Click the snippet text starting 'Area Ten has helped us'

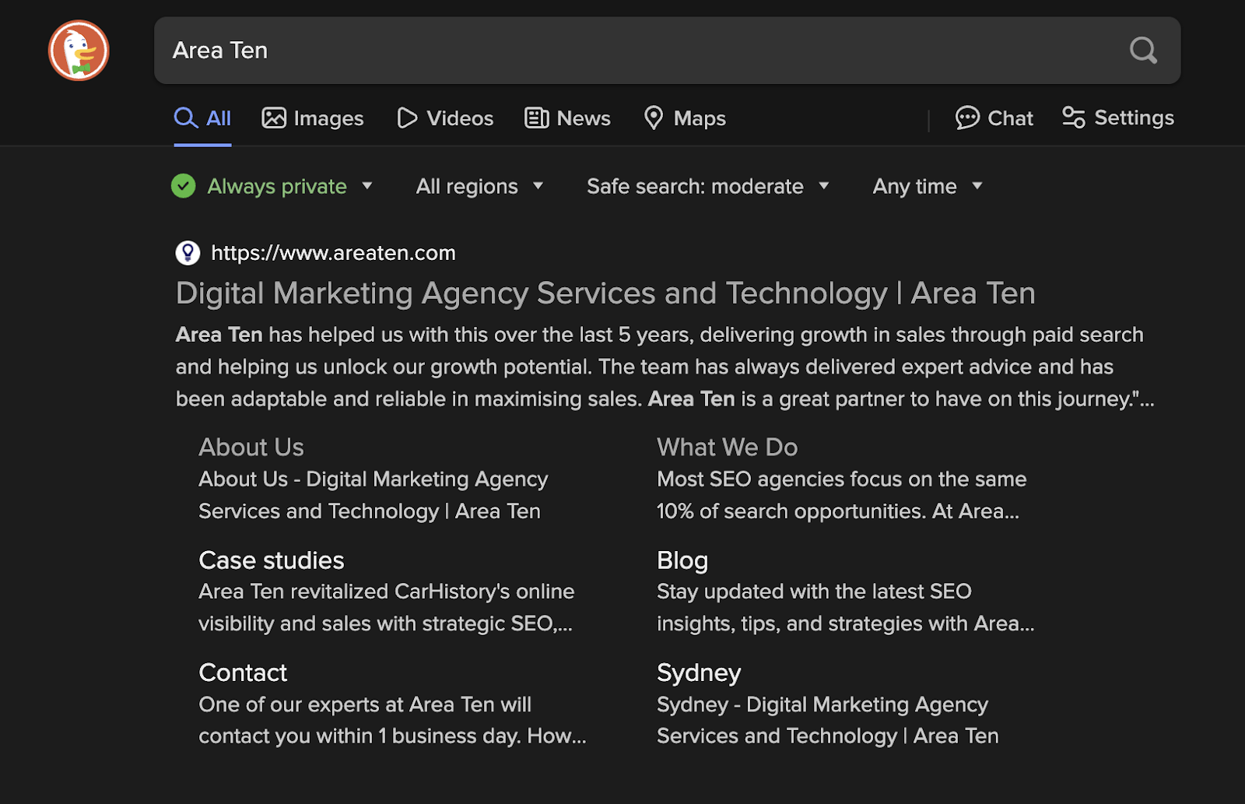point(665,367)
